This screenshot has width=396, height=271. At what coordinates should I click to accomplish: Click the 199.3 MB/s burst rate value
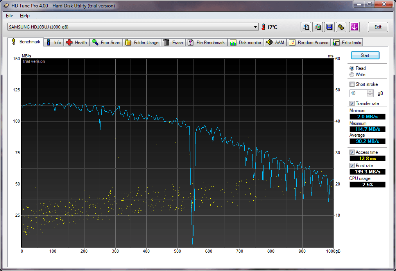pos(367,171)
